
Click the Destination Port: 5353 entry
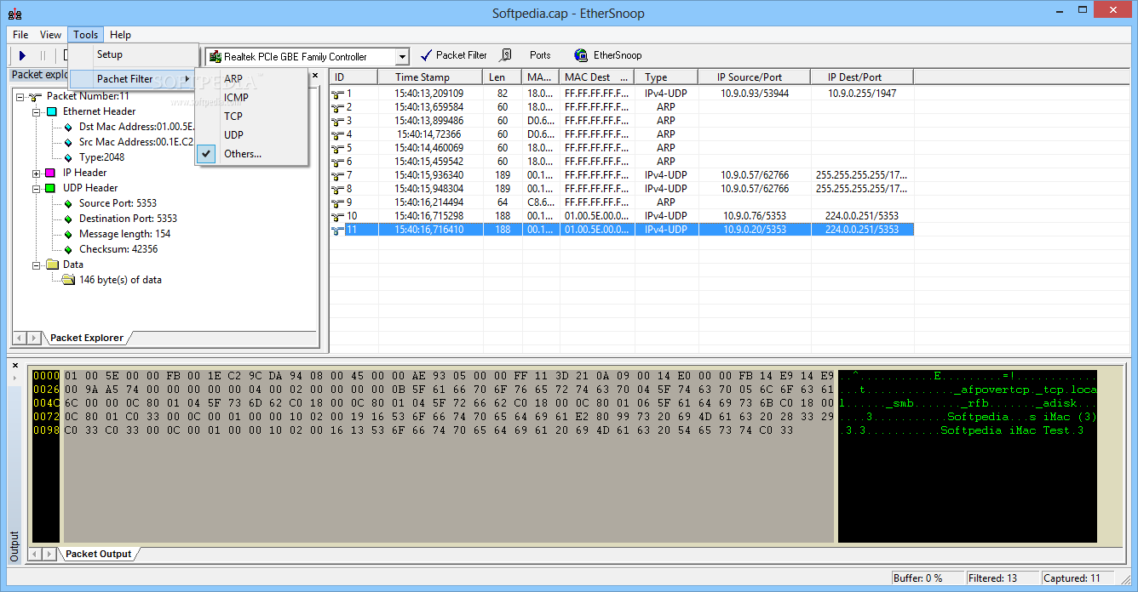tap(128, 219)
